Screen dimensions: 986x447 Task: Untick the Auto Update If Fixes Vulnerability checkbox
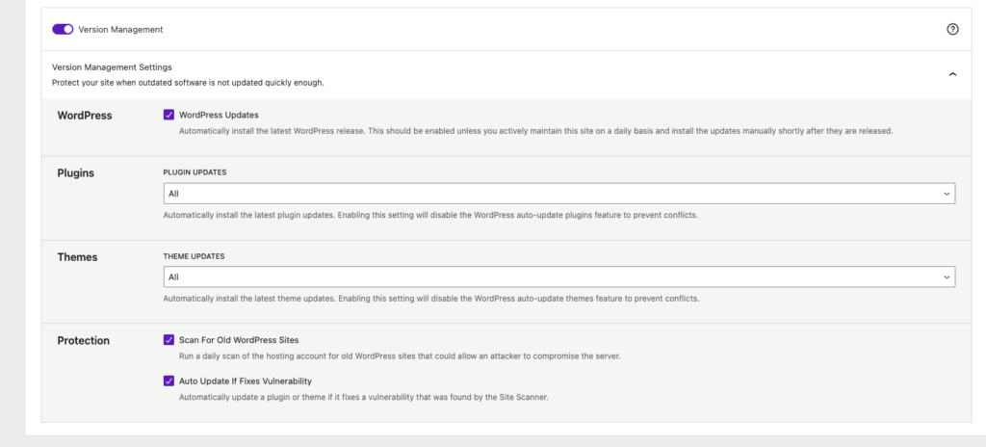point(169,381)
